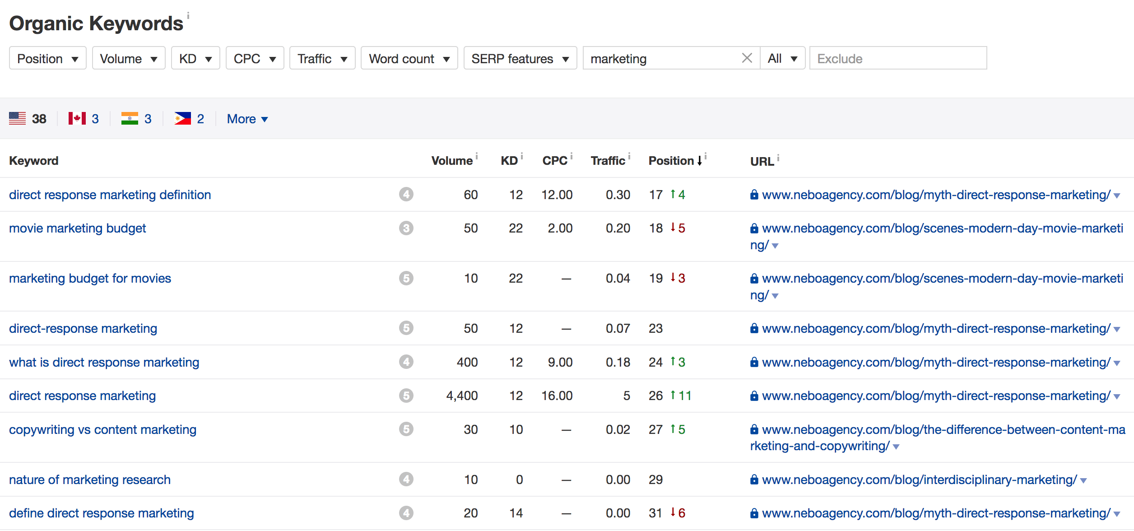The height and width of the screenshot is (531, 1134).
Task: Sort table by Traffic column header
Action: [x=608, y=161]
